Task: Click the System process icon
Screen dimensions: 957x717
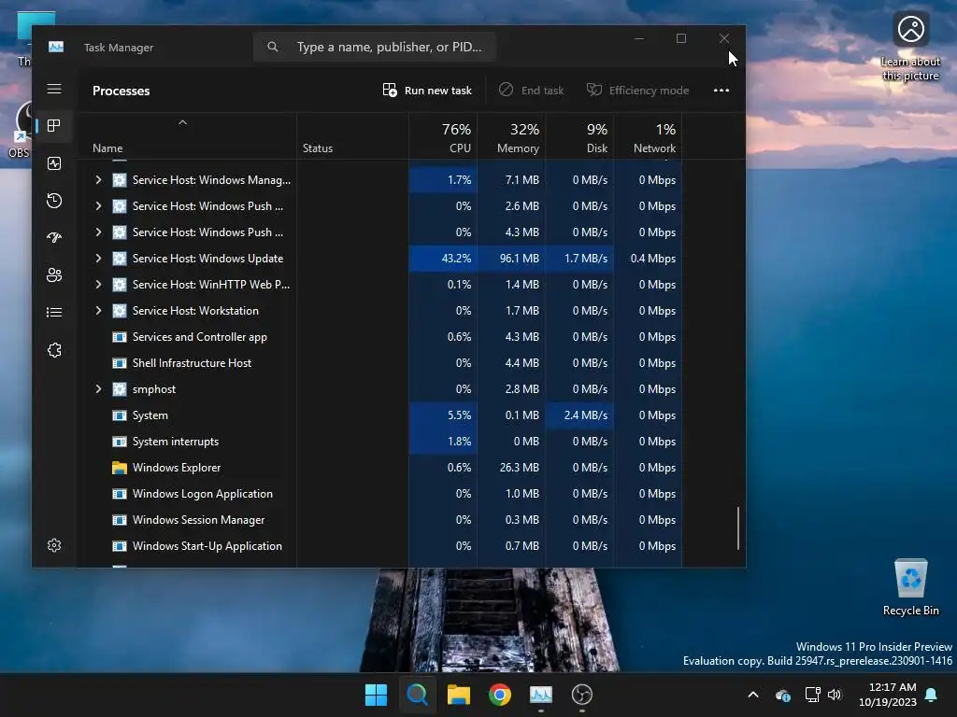Action: 120,415
